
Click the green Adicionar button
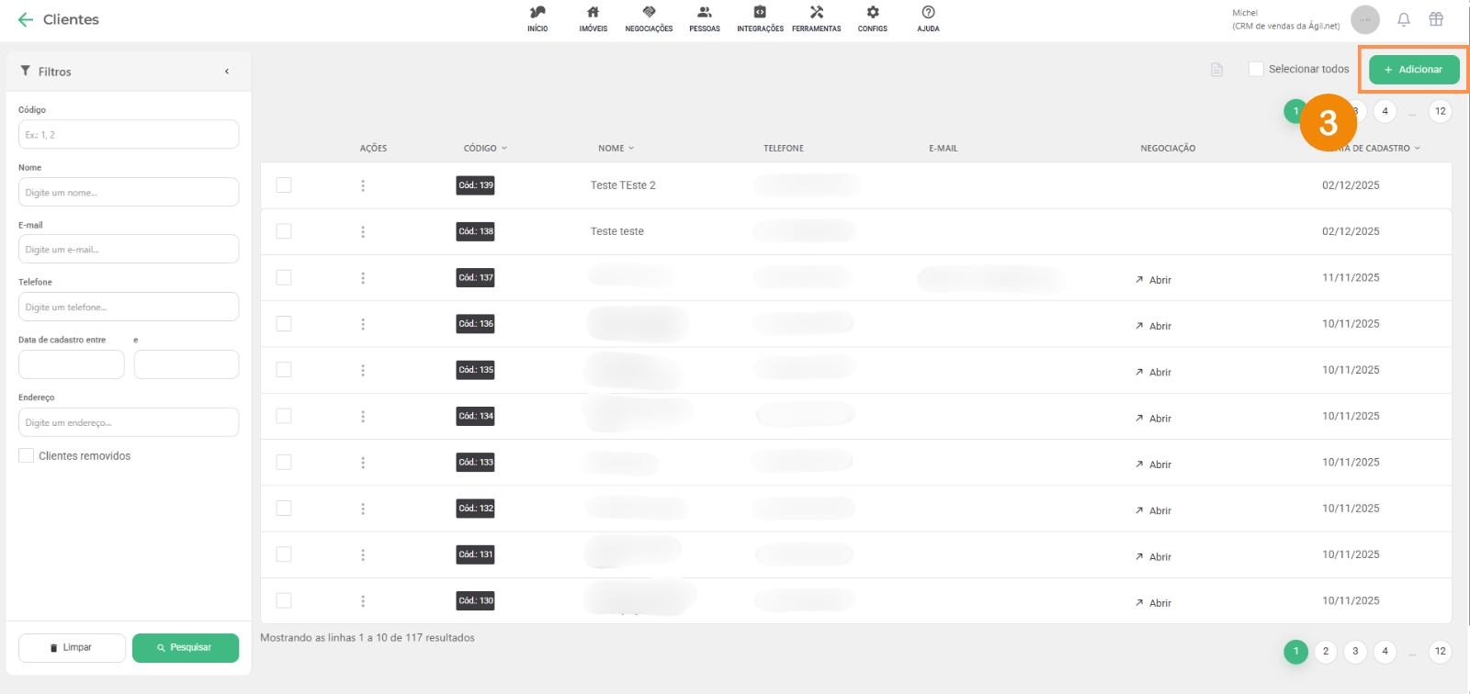(1413, 70)
